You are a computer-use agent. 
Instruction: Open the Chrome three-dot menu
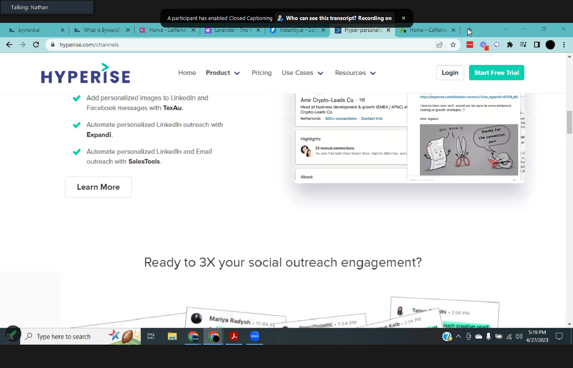564,45
